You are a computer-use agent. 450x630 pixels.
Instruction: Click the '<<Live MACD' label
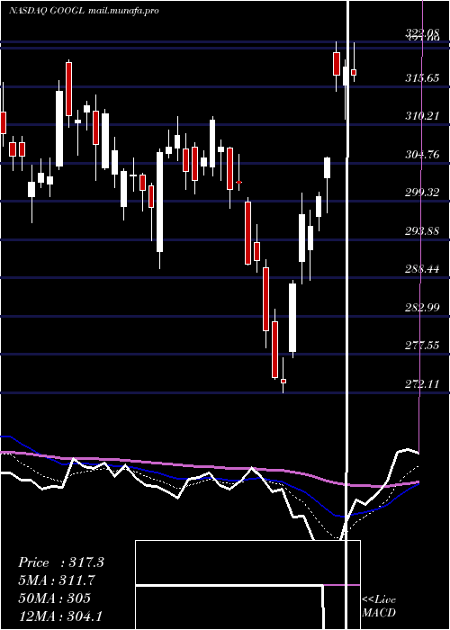(379, 607)
